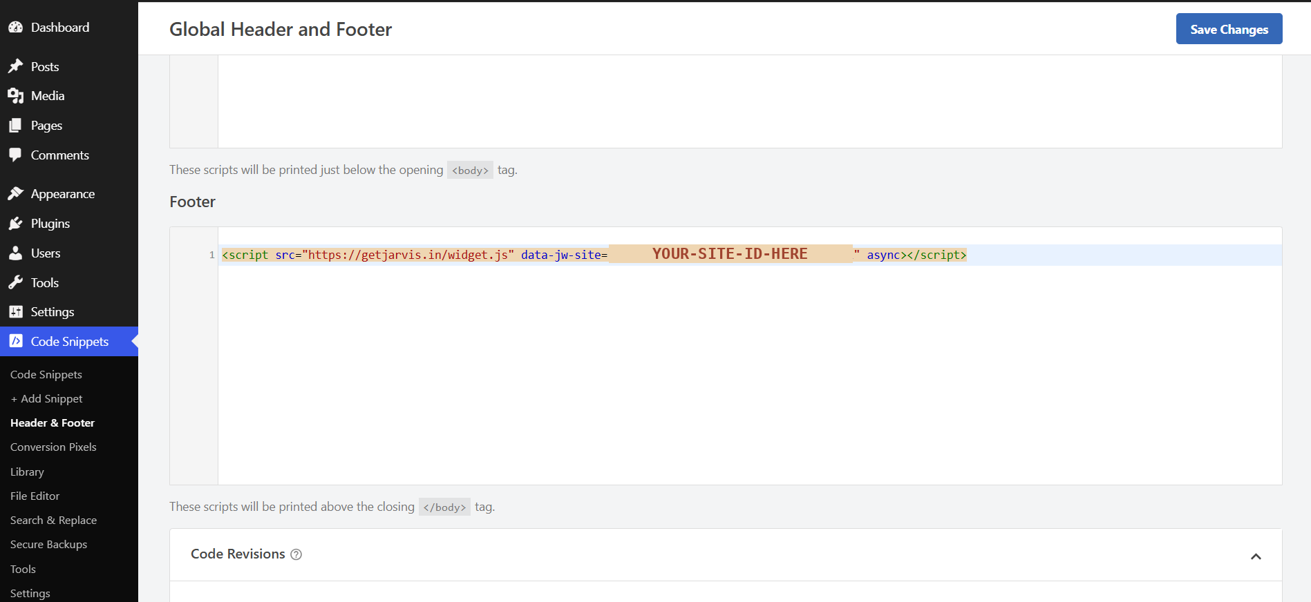Open the Library submenu link

[27, 472]
